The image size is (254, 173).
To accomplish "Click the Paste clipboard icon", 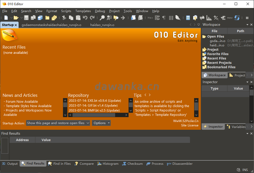I will [x=78, y=18].
